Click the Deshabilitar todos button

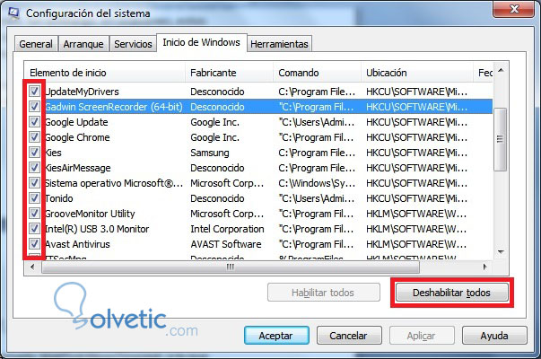pos(451,293)
